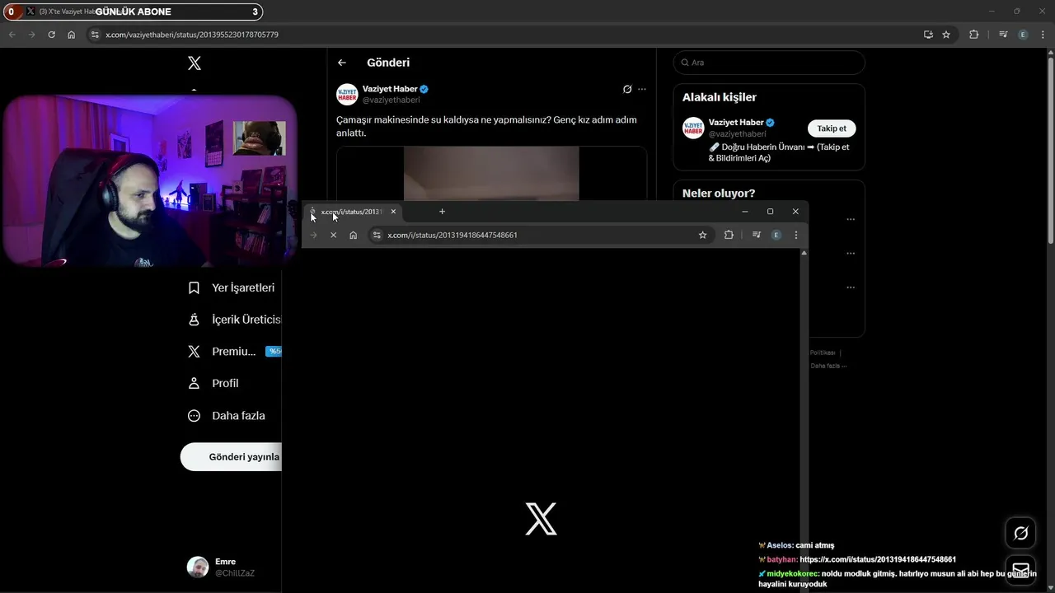Click the Neler oluyor? heading
Viewport: 1055px width, 593px height.
tap(719, 194)
